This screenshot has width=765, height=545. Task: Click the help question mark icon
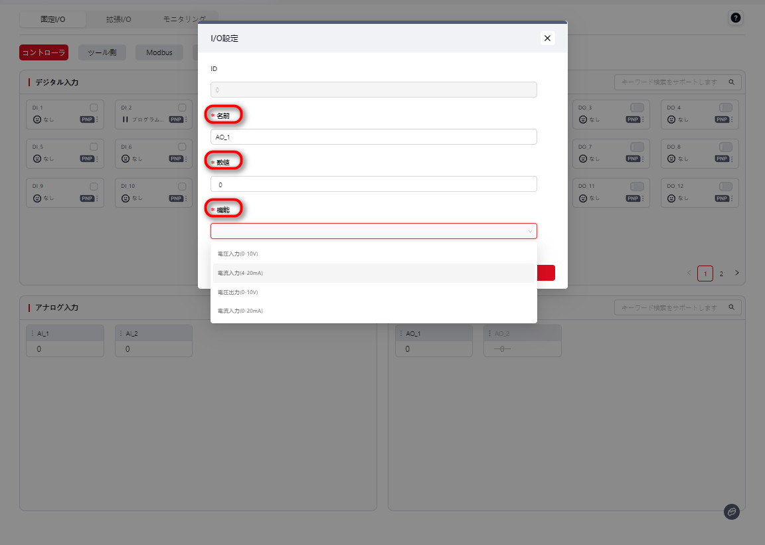[735, 18]
